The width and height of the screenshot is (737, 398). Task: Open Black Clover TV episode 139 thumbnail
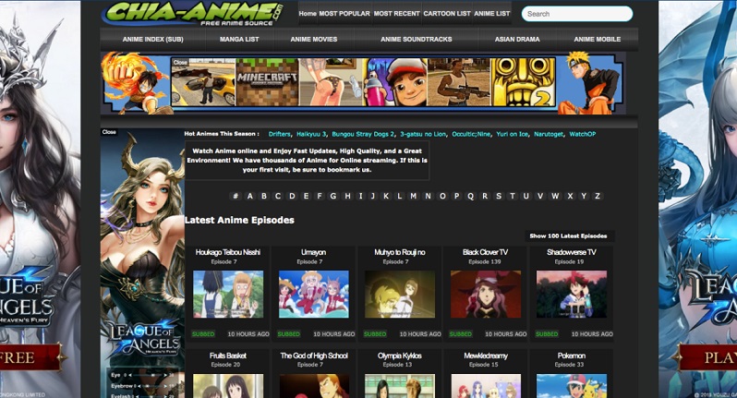tap(486, 295)
